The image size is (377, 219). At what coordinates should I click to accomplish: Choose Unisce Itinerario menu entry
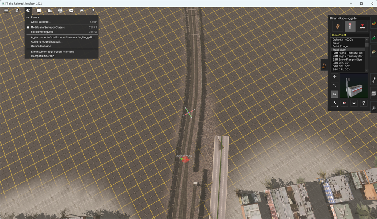[61, 46]
